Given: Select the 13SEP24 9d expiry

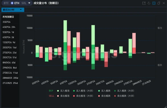Looking at the screenshot, I should tap(9, 42).
